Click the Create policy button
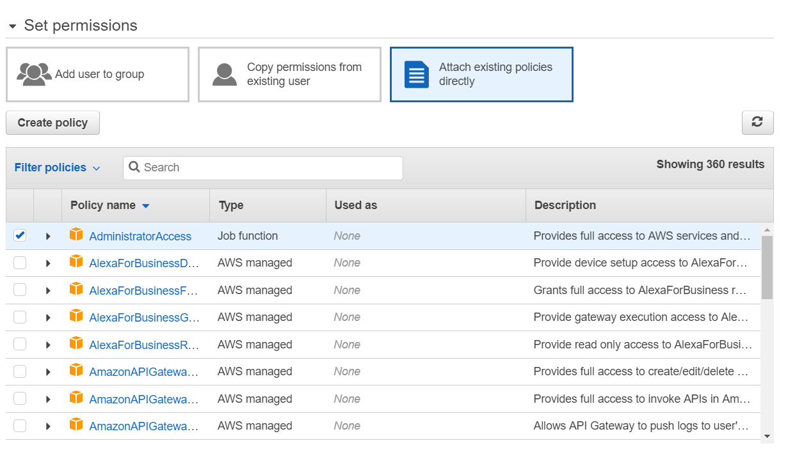 (x=52, y=123)
